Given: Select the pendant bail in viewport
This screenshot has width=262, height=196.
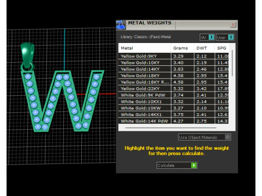Looking at the screenshot, I should (27, 56).
